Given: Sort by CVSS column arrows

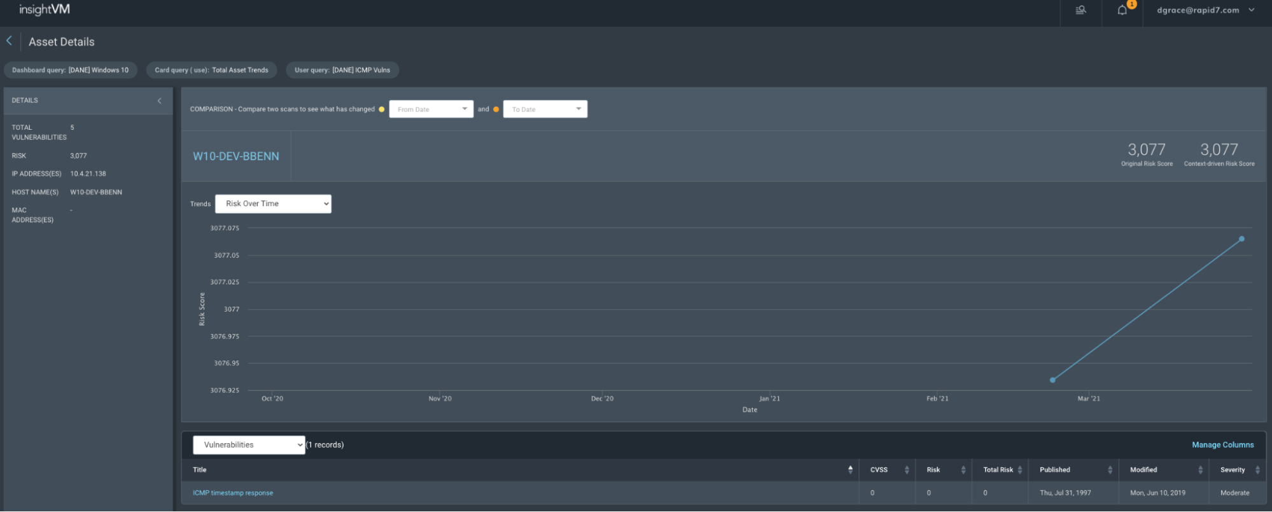Looking at the screenshot, I should coord(907,469).
